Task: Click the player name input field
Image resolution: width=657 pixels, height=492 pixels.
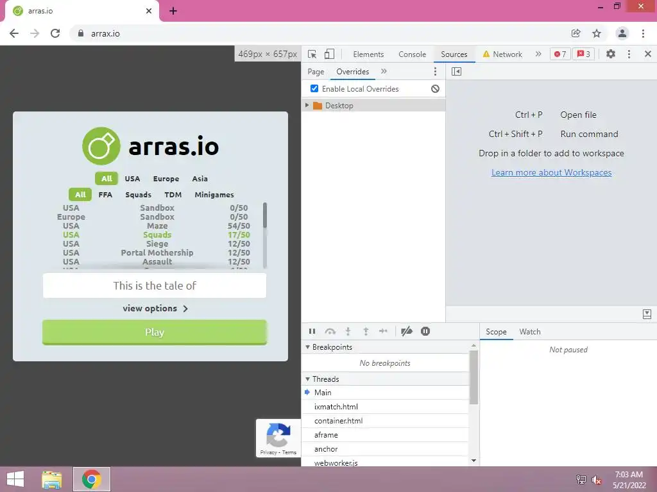Action: point(155,286)
